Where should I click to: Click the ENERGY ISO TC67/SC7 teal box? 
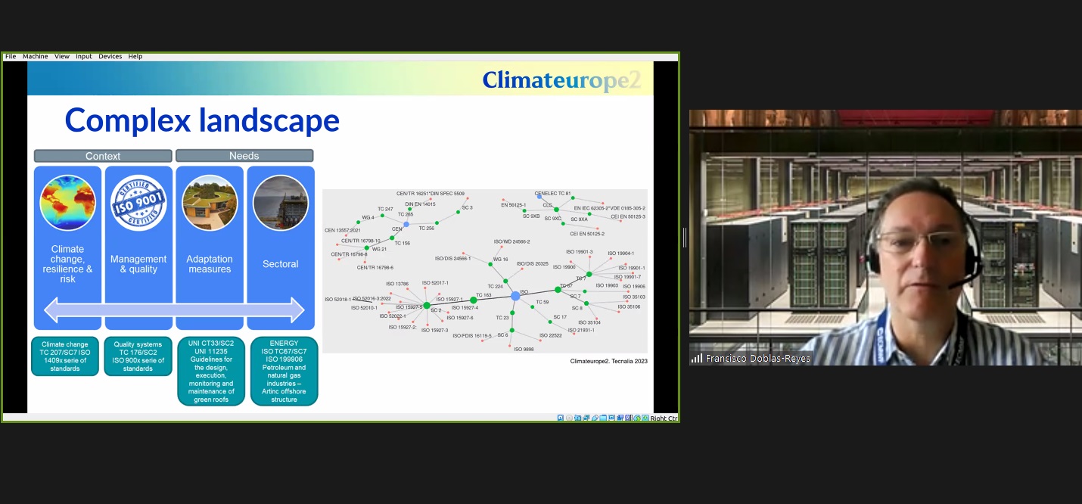(x=284, y=371)
